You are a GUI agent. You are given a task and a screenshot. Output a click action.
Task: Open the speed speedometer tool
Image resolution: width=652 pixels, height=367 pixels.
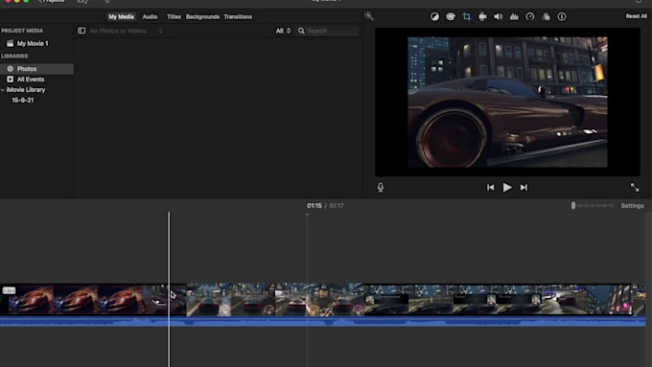click(x=529, y=16)
